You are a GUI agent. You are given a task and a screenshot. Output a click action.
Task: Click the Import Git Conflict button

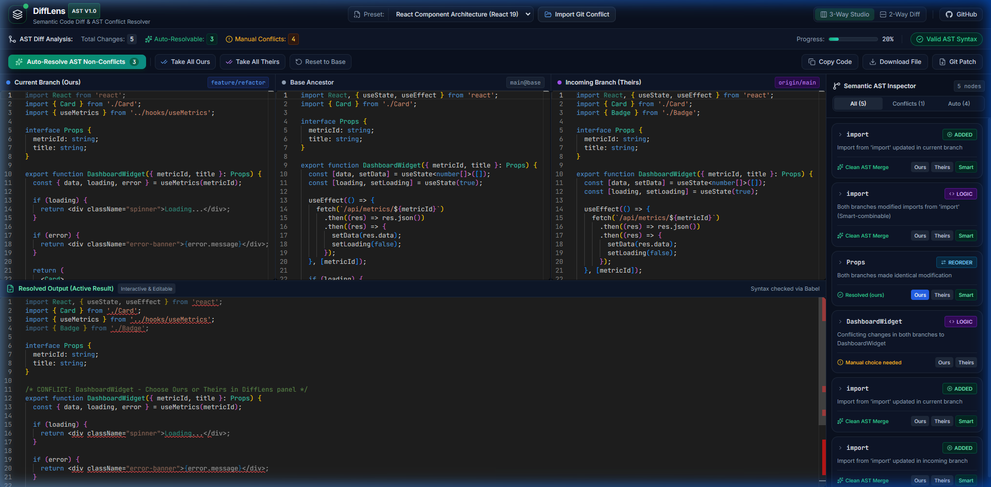coord(577,14)
